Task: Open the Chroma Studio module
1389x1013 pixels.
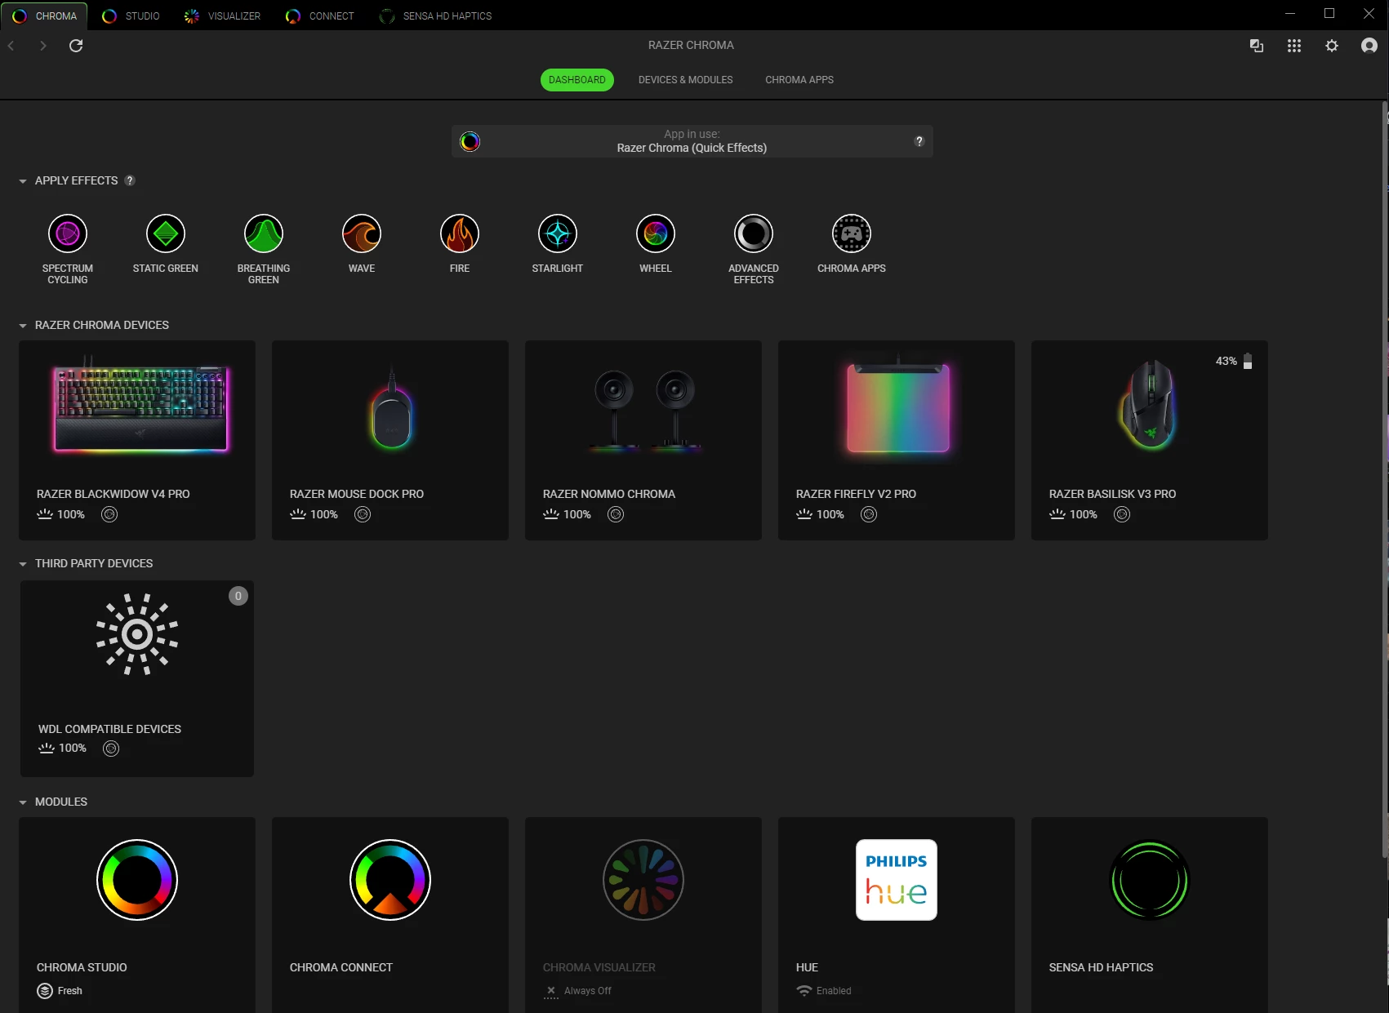Action: 137,915
